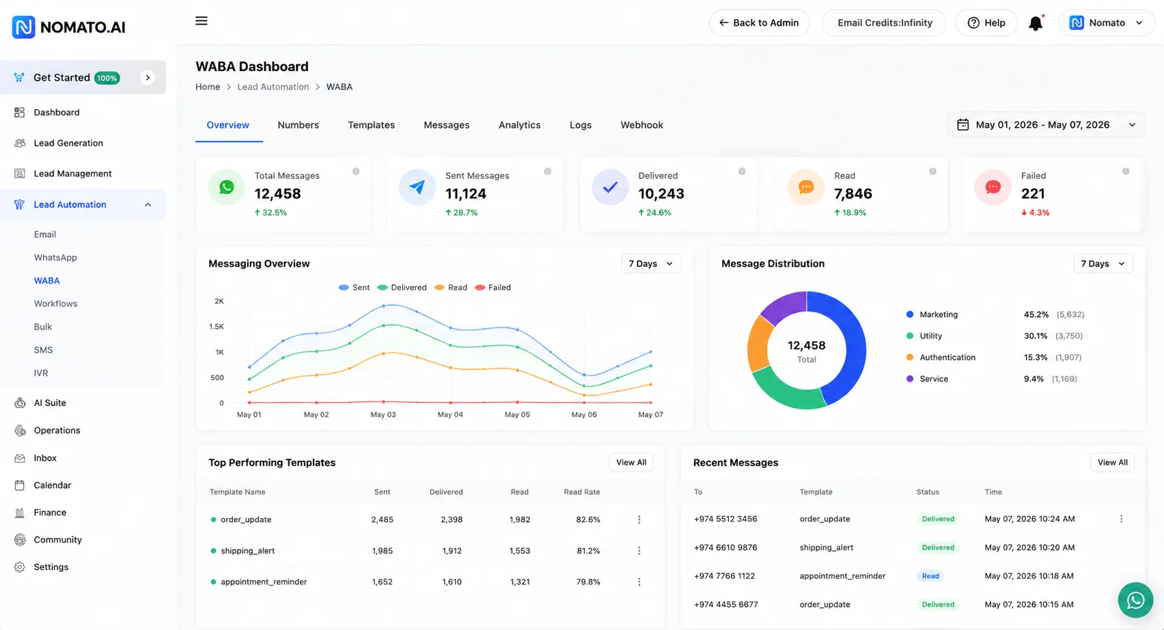View all Recent Messages
1164x630 pixels.
point(1113,463)
